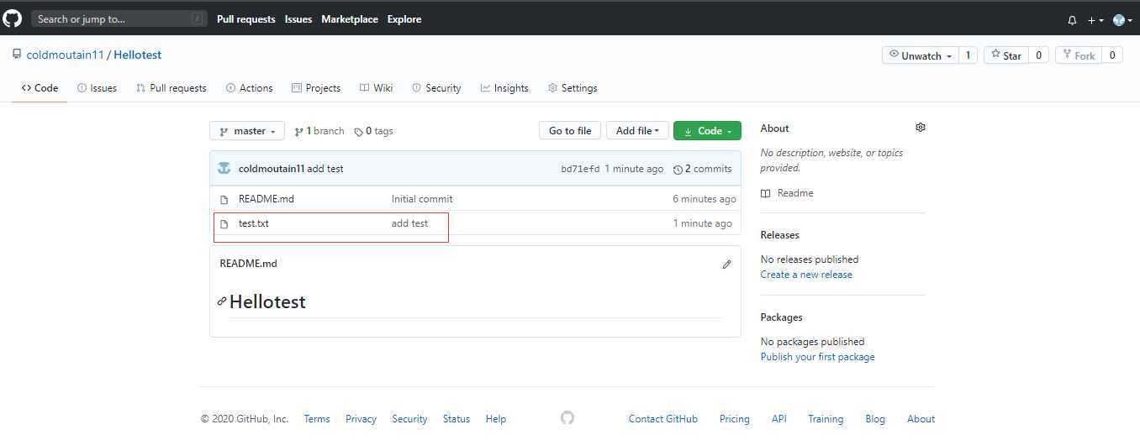Viewport: 1140px width, 440px height.
Task: Click the footer GitHub logo icon
Action: pyautogui.click(x=567, y=417)
